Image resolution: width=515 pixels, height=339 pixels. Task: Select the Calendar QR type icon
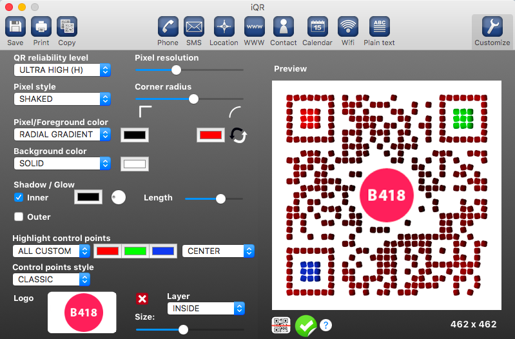317,26
